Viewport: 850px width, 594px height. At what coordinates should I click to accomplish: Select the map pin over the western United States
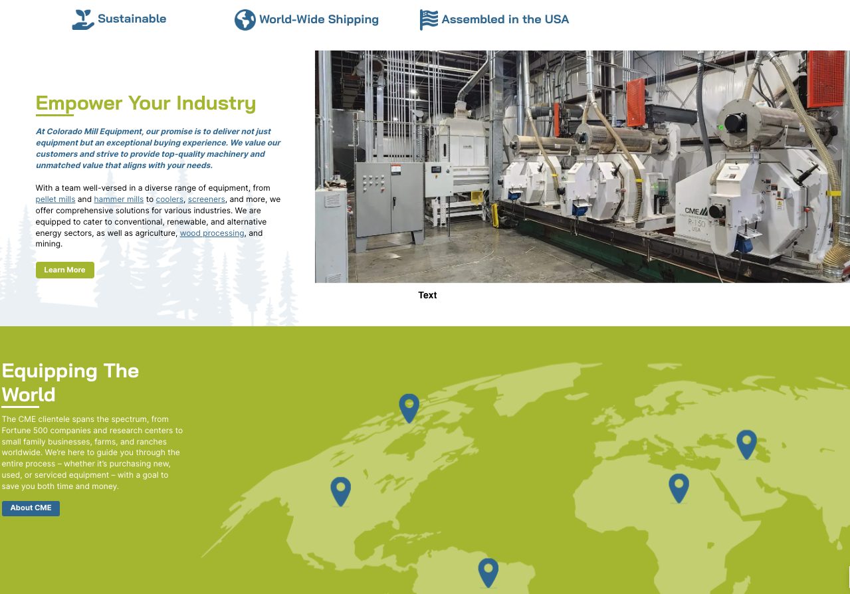pyautogui.click(x=340, y=490)
